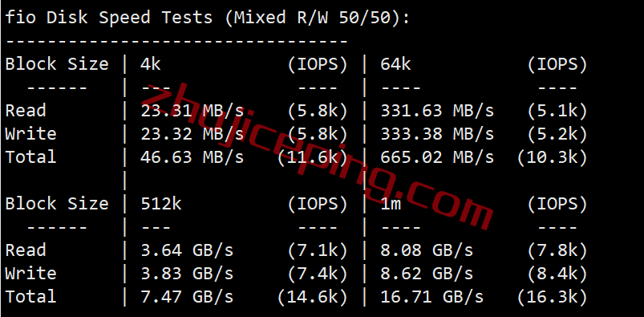644x317 pixels.
Task: Select the 8.62 GB/s write value
Action: point(427,274)
